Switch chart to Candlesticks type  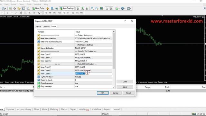(x=82, y=9)
